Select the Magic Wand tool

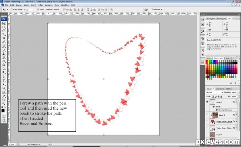pyautogui.click(x=4, y=35)
